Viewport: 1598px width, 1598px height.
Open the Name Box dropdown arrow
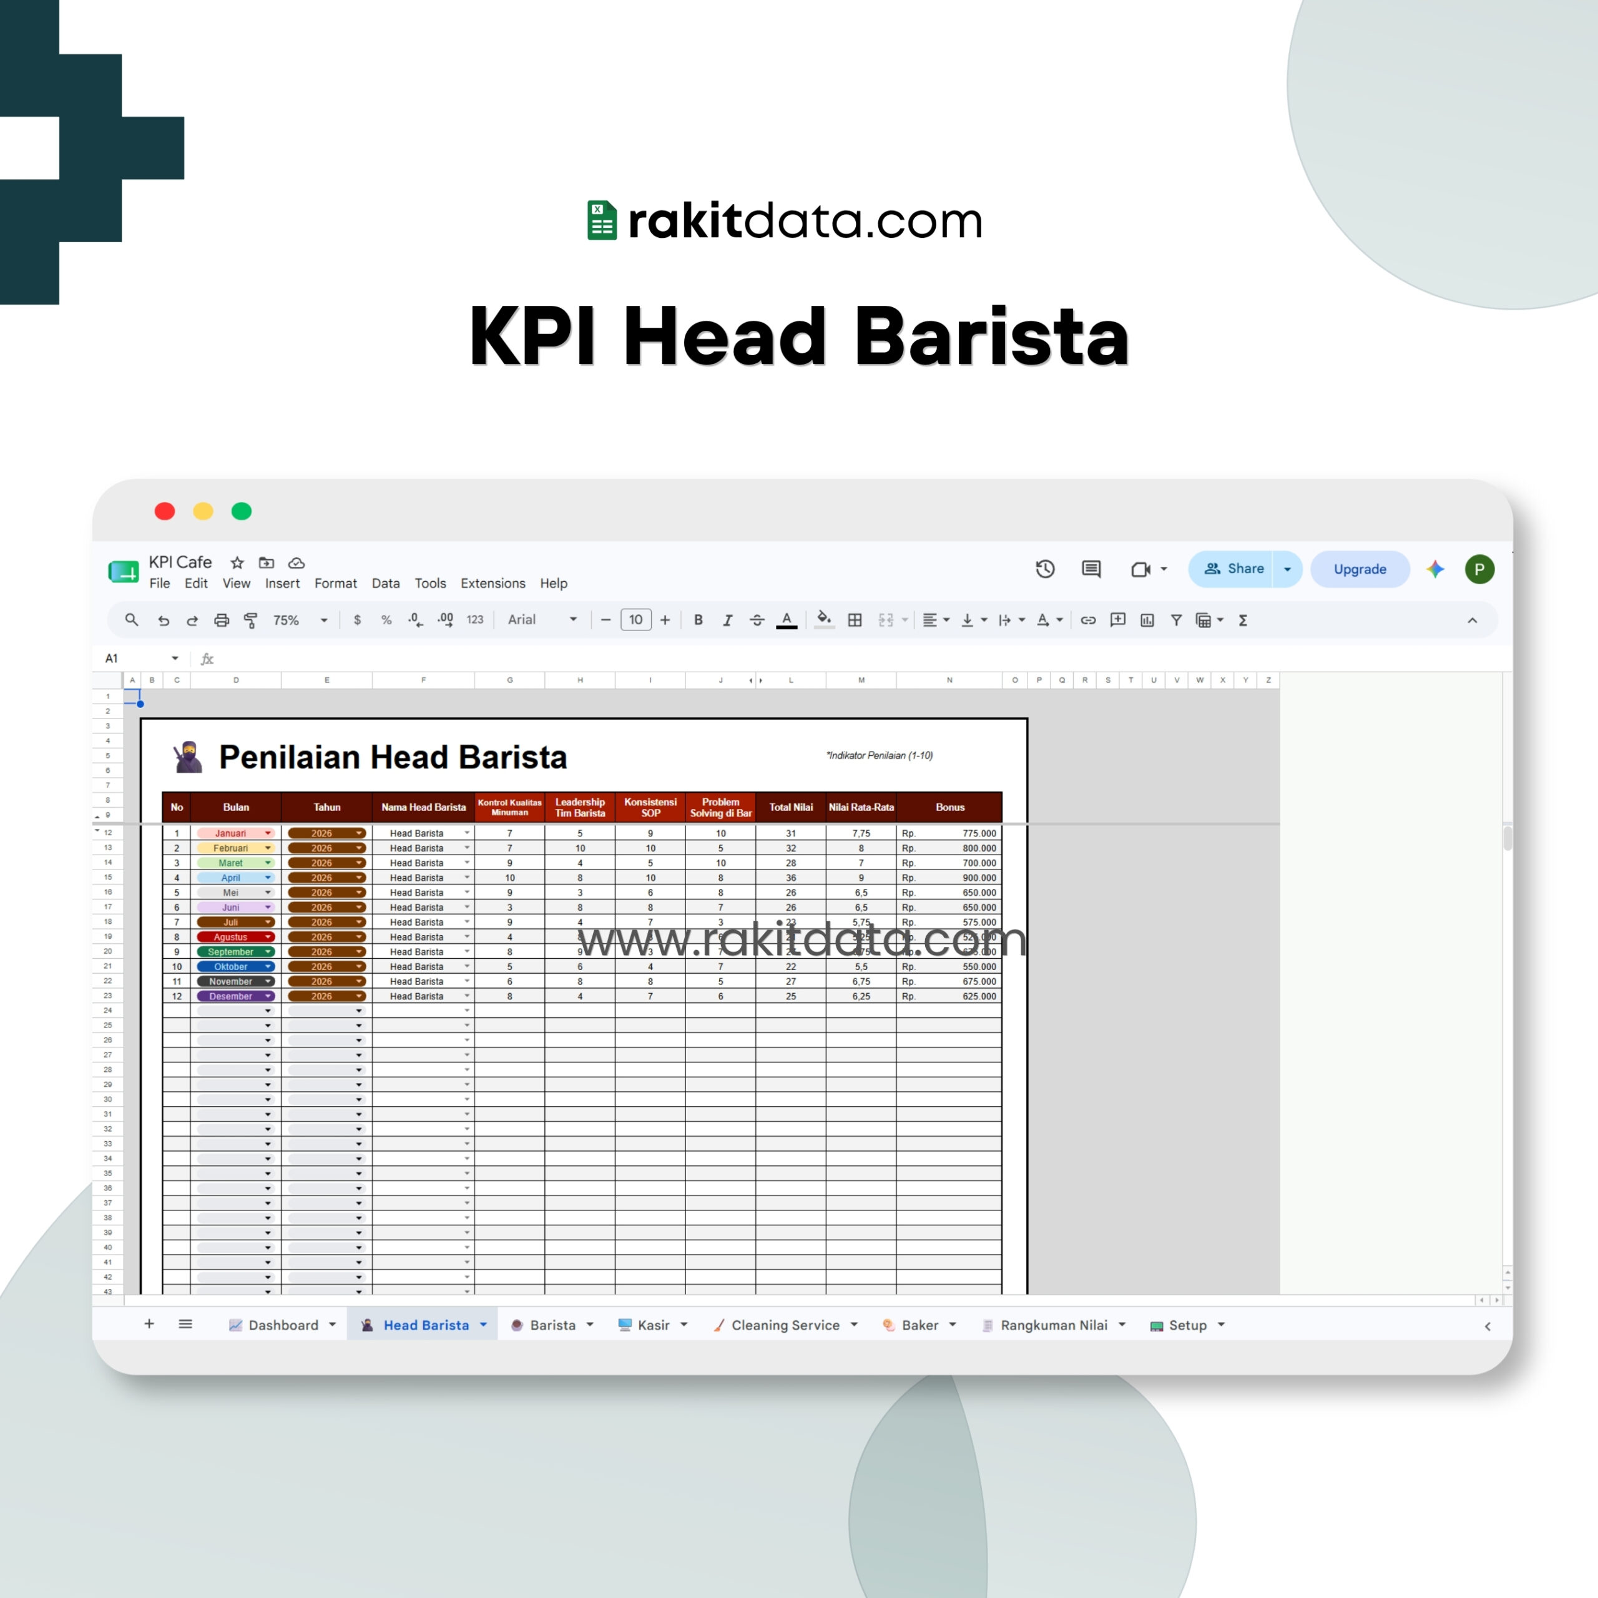(175, 659)
